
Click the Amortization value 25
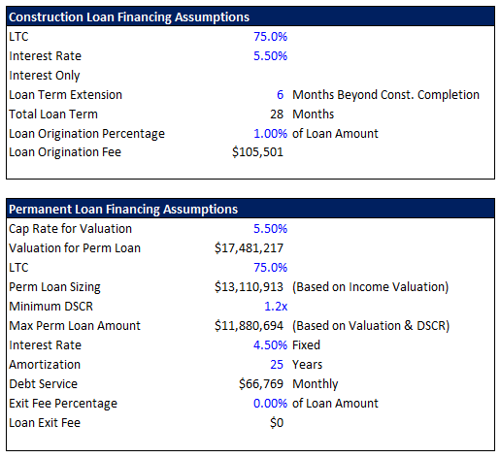277,365
